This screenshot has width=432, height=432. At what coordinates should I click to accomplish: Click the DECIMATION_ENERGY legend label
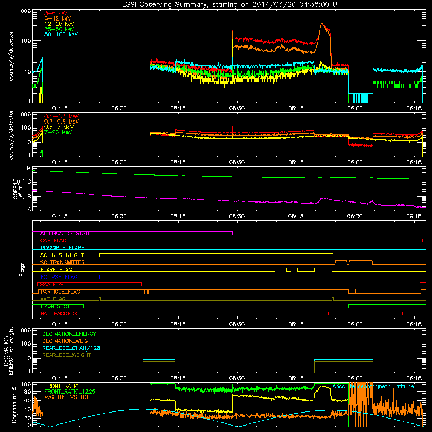click(69, 334)
